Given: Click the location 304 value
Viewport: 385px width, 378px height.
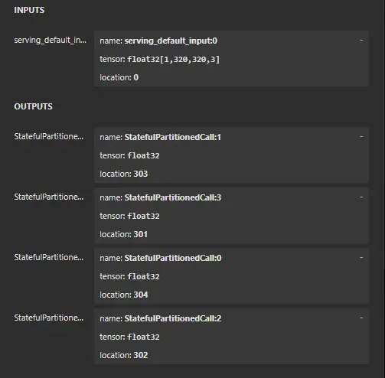Looking at the screenshot, I should (141, 295).
